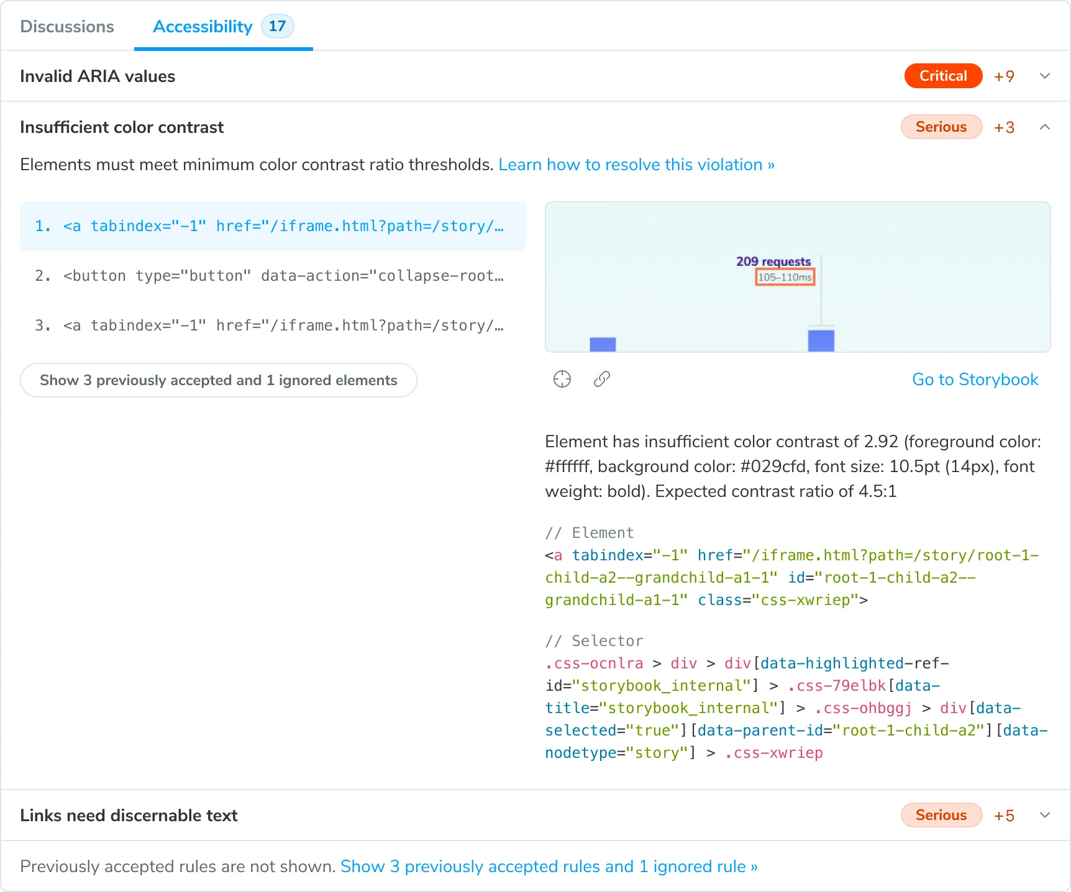Click the Critical severity badge

point(943,76)
